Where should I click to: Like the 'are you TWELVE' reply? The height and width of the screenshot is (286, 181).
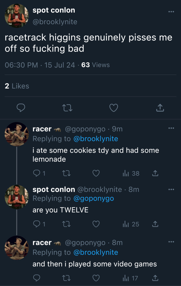click(x=96, y=224)
